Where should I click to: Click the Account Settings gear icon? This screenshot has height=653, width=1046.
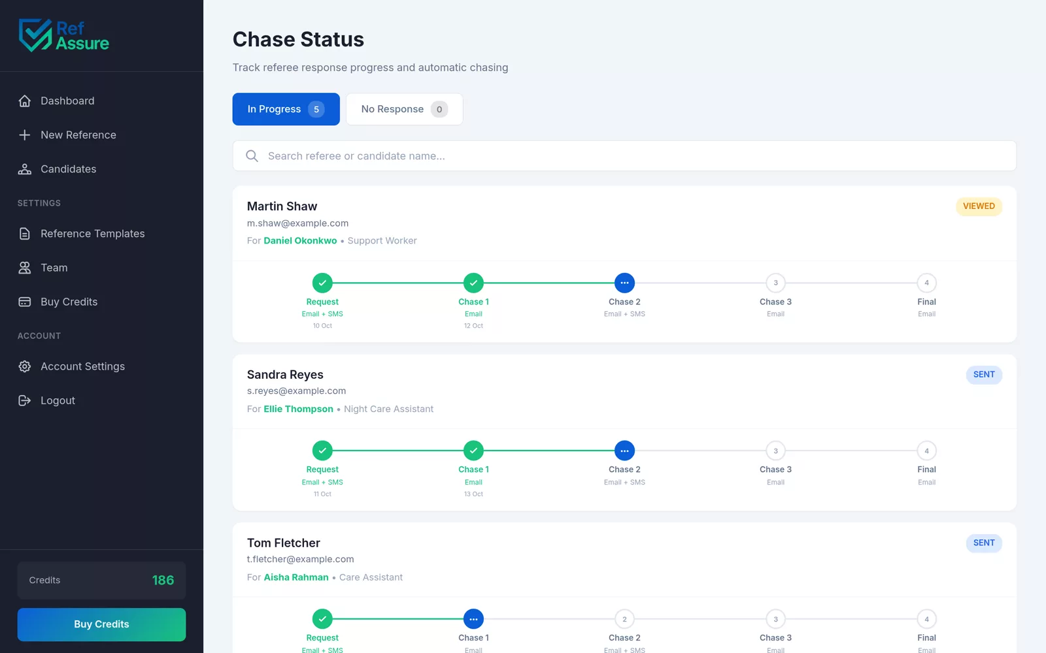pyautogui.click(x=25, y=366)
